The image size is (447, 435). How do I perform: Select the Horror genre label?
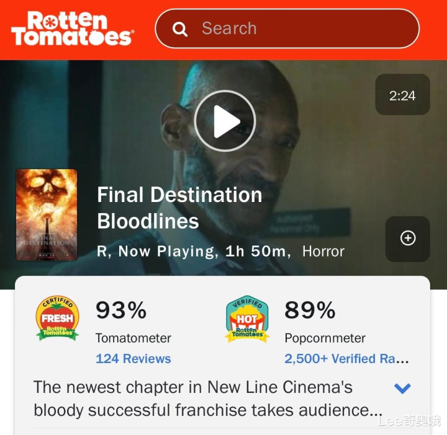(323, 252)
